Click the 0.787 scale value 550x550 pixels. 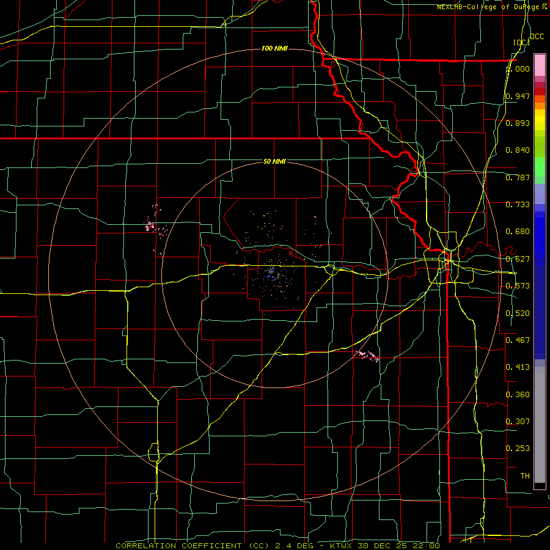tap(518, 177)
